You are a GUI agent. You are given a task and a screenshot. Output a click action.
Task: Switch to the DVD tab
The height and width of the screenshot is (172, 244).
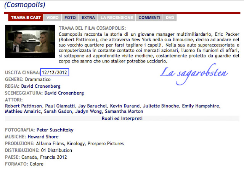(170, 18)
